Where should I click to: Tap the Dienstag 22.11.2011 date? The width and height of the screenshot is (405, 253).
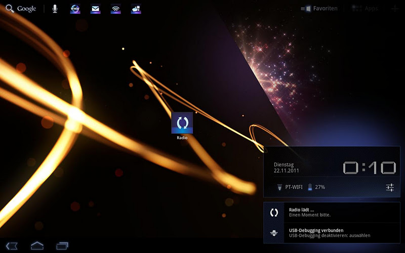pos(287,167)
